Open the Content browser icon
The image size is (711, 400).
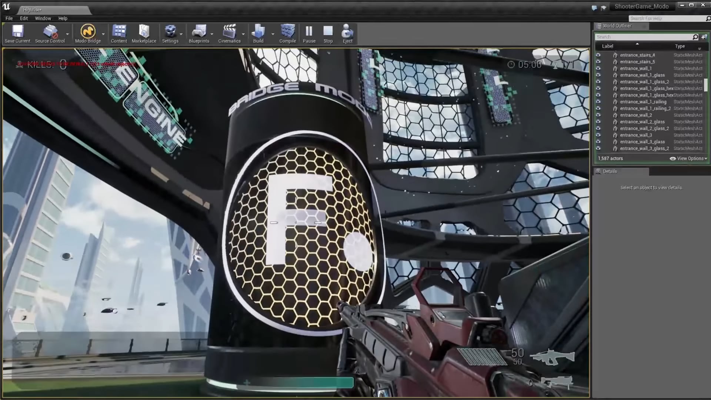point(119,31)
